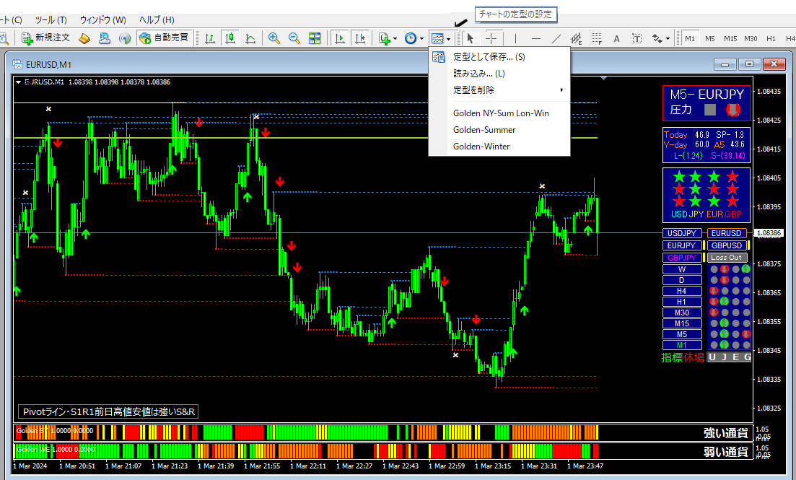Click the tile windows icon

pos(315,38)
